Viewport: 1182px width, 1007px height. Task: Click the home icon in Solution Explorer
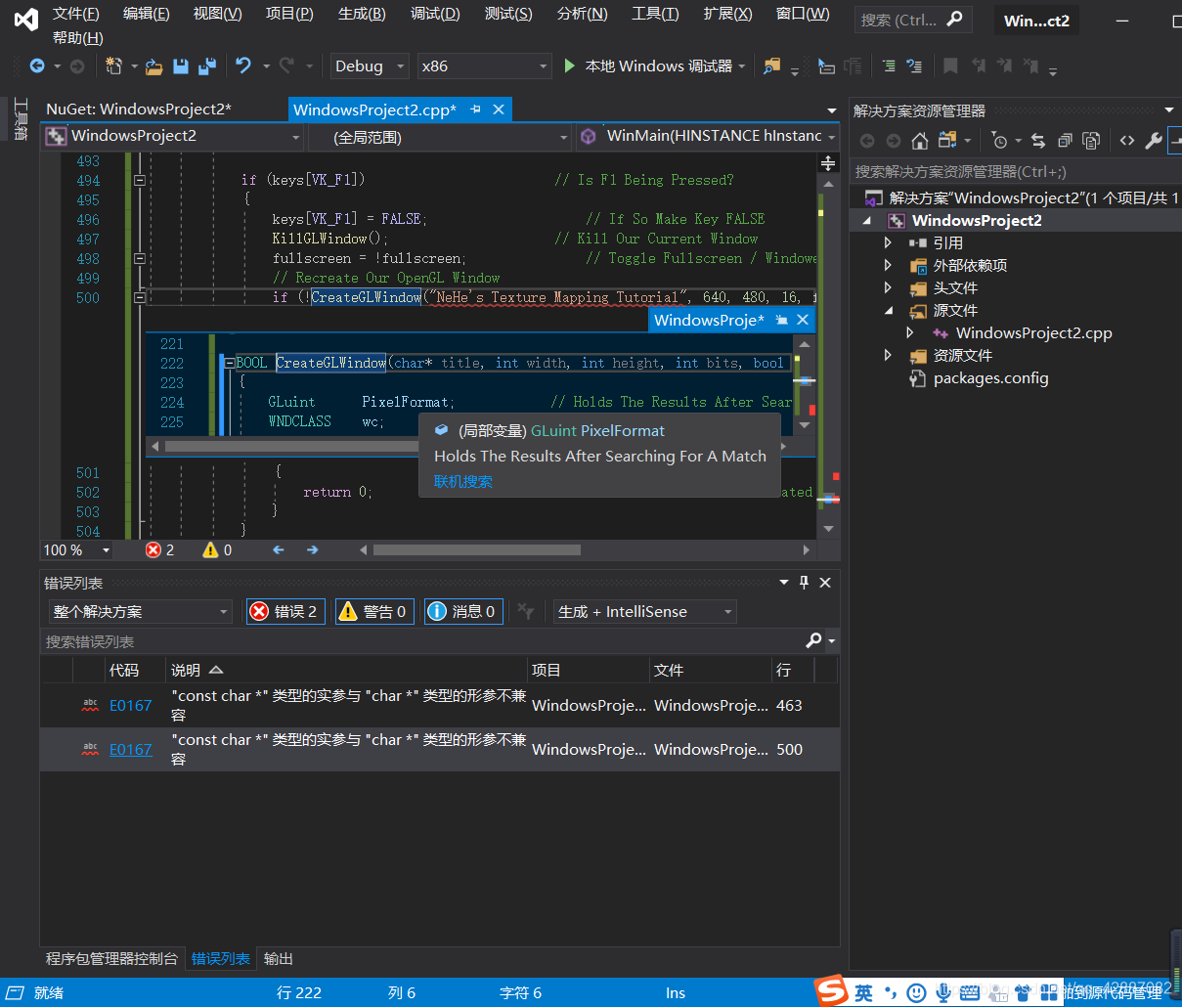coord(919,141)
